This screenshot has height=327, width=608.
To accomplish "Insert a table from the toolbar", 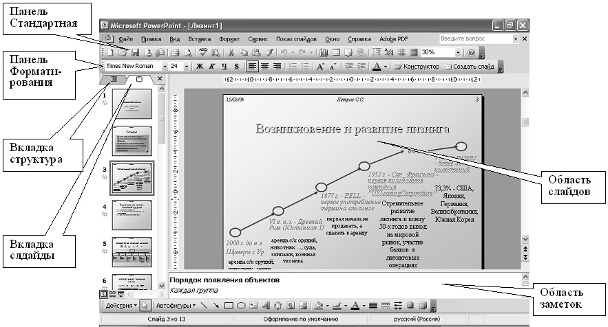I will (x=336, y=52).
